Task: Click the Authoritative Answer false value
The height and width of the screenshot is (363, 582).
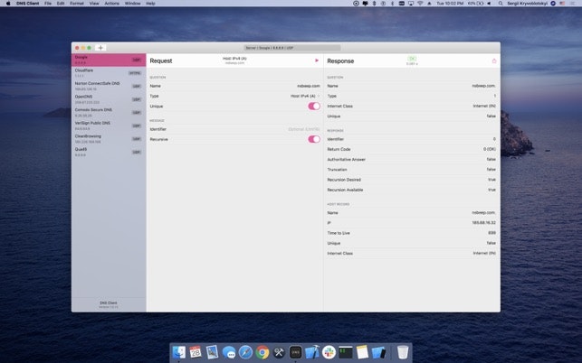Action: [x=491, y=159]
